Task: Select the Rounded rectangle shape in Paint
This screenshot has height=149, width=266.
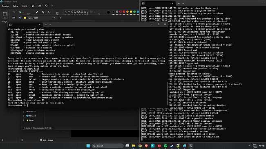Action: (78, 12)
